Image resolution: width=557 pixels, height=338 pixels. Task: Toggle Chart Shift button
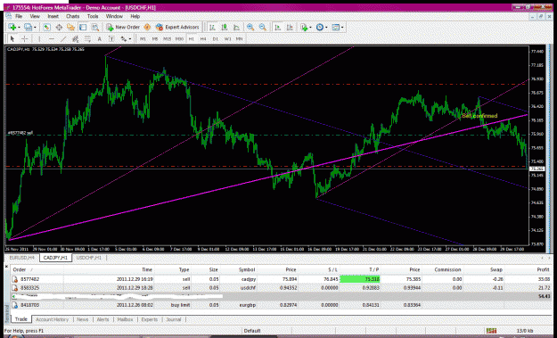tap(290, 27)
